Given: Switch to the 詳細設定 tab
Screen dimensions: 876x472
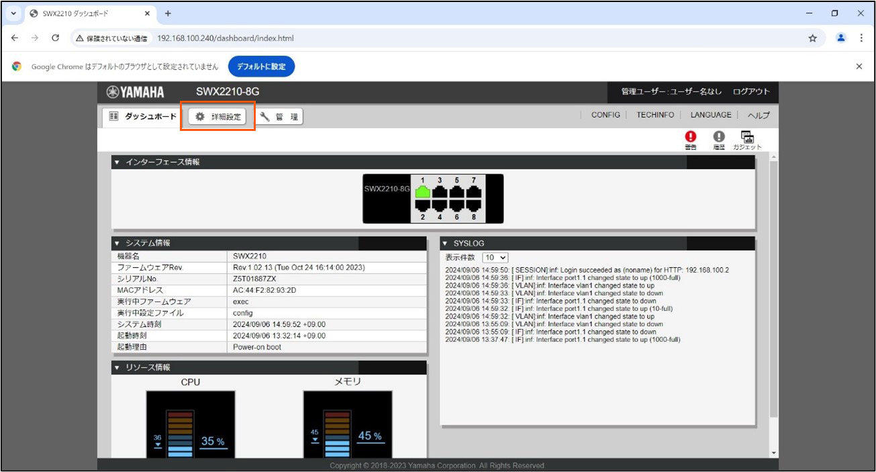Looking at the screenshot, I should coord(217,117).
